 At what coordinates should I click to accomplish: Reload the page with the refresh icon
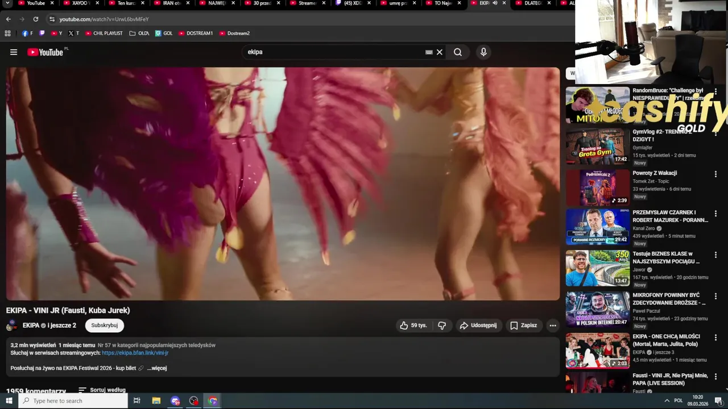click(x=35, y=19)
